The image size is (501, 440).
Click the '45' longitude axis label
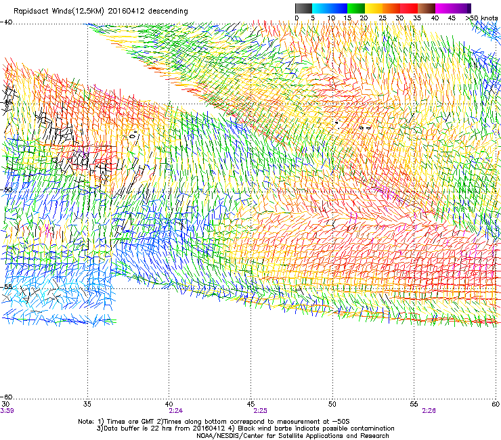(x=250, y=404)
